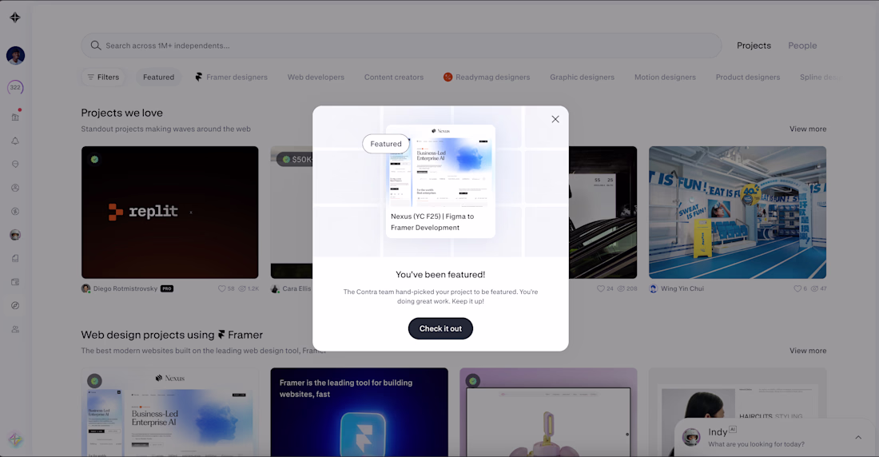
Task: Select the Framer designers category
Action: point(231,77)
